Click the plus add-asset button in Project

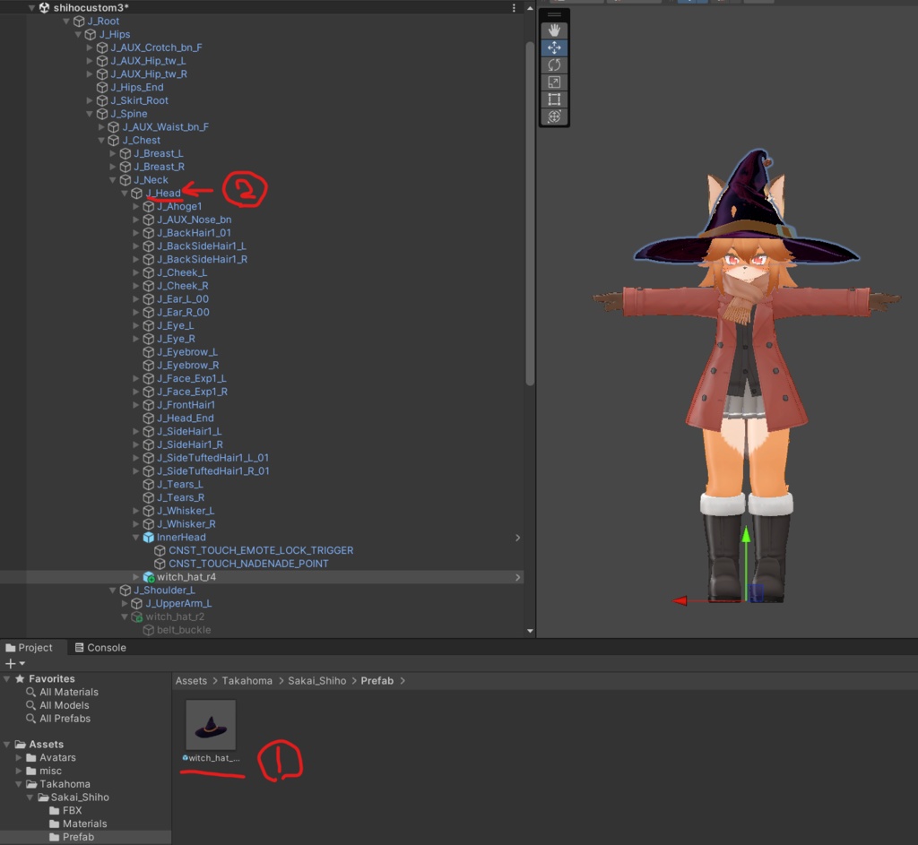tap(10, 663)
